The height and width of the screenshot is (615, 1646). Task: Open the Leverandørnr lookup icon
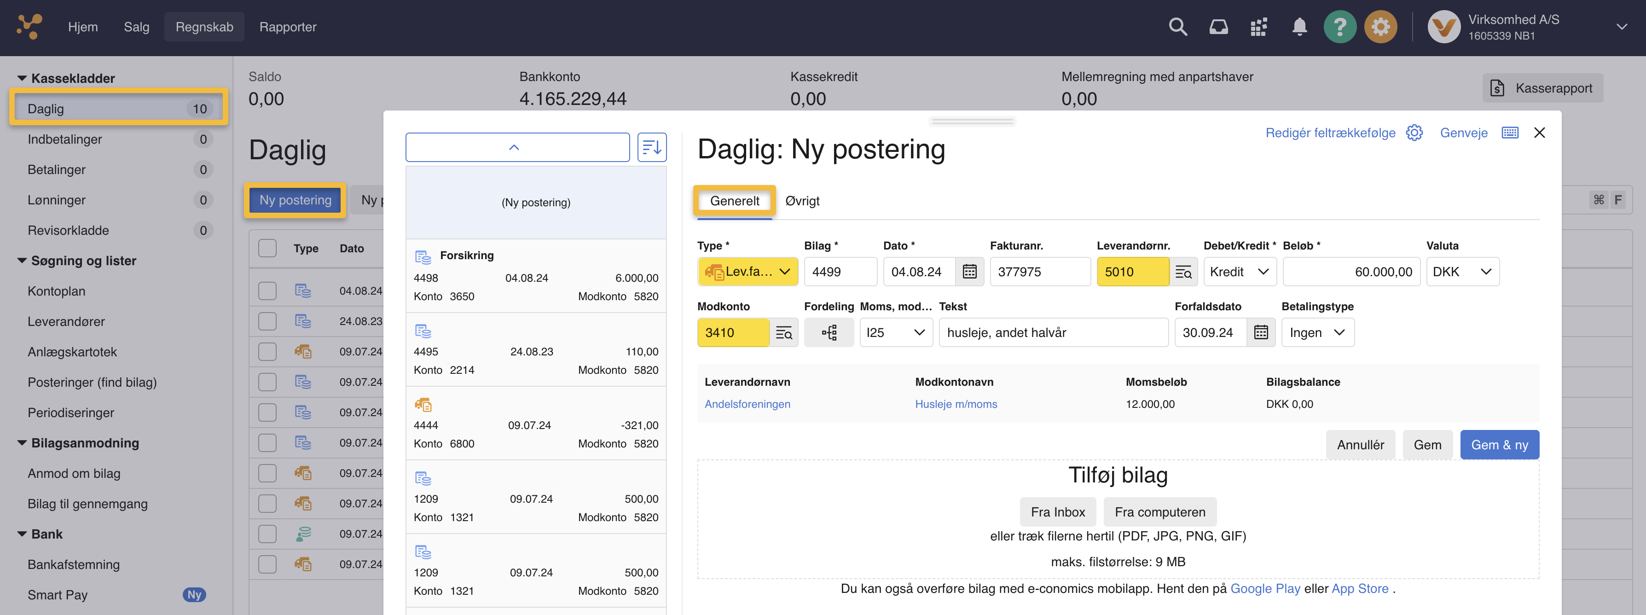[1183, 271]
